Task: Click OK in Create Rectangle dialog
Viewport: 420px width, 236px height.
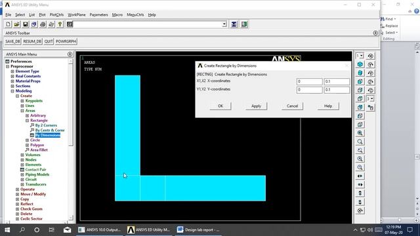Action: [220, 106]
